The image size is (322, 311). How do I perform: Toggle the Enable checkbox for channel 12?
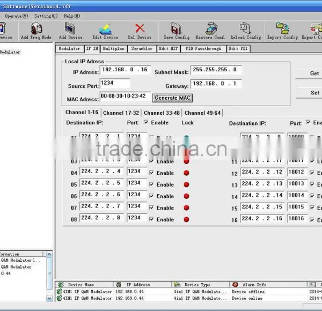[312, 173]
